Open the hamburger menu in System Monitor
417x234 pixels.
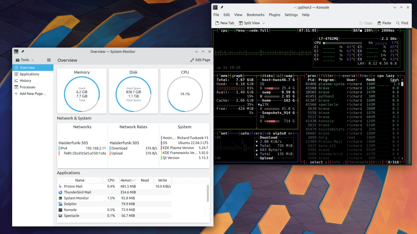(x=49, y=60)
